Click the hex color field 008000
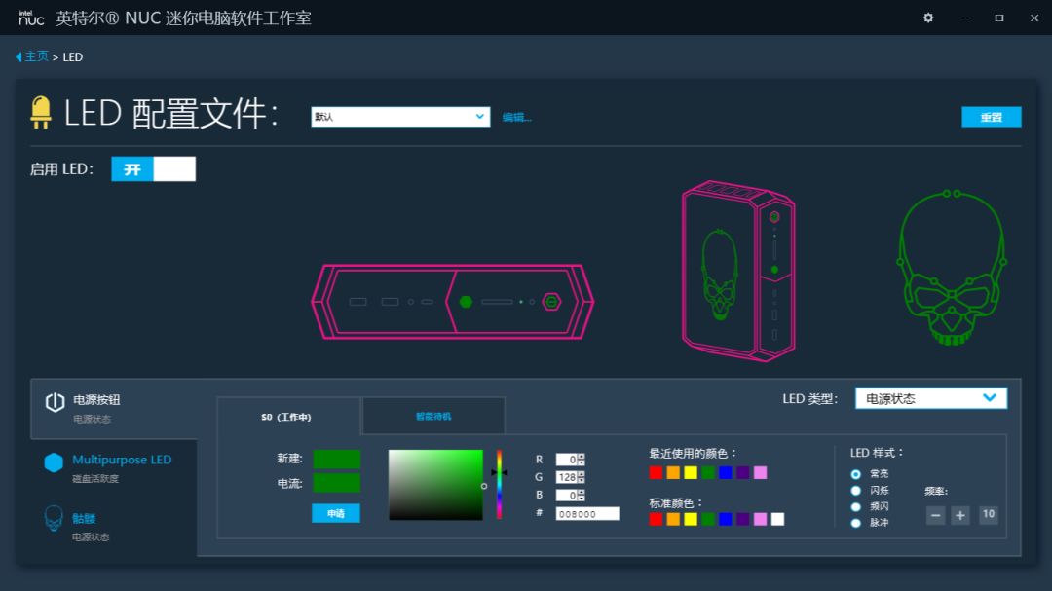Image resolution: width=1052 pixels, height=591 pixels. pyautogui.click(x=587, y=514)
